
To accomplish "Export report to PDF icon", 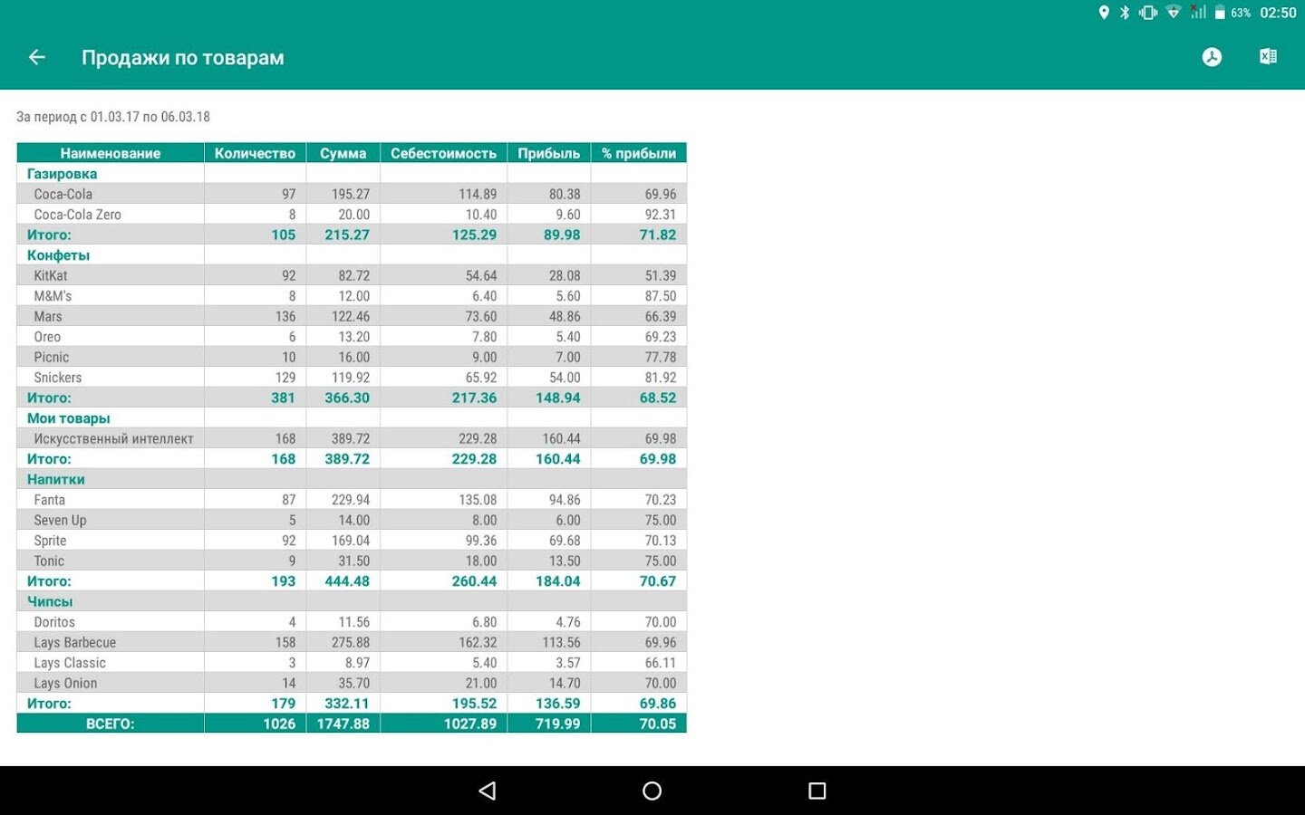I will point(1212,57).
